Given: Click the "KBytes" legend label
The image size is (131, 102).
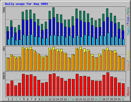Looking at the screenshot, I should click(128, 92).
